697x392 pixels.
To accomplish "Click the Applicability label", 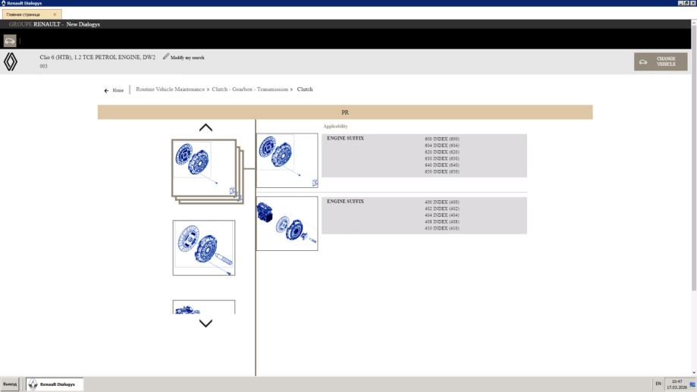I will tap(336, 126).
